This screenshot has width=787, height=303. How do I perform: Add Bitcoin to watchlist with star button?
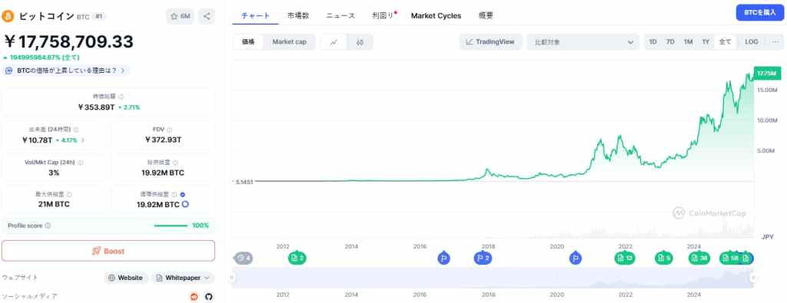180,16
